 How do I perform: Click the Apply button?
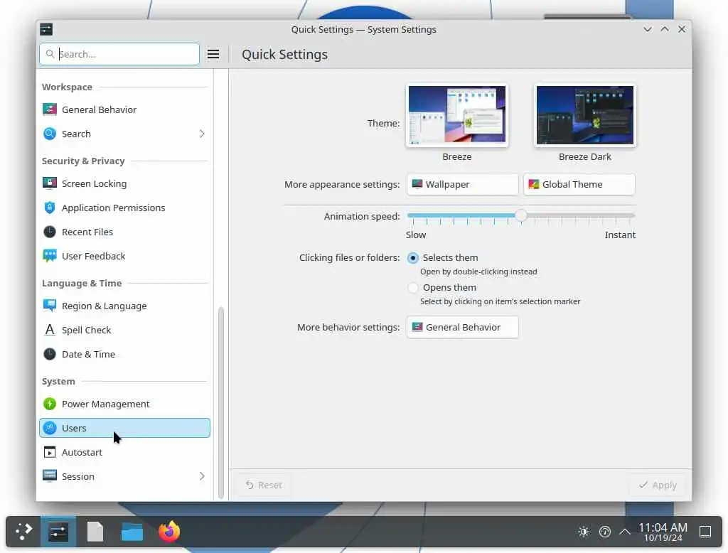tap(658, 485)
